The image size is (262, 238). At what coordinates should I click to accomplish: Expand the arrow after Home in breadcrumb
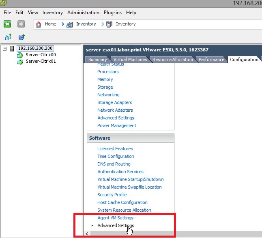coord(63,24)
